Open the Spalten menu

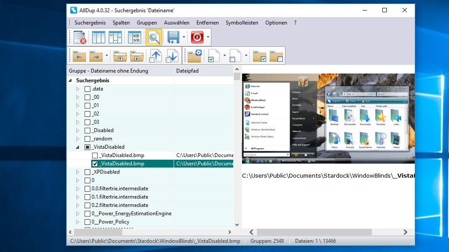(121, 23)
